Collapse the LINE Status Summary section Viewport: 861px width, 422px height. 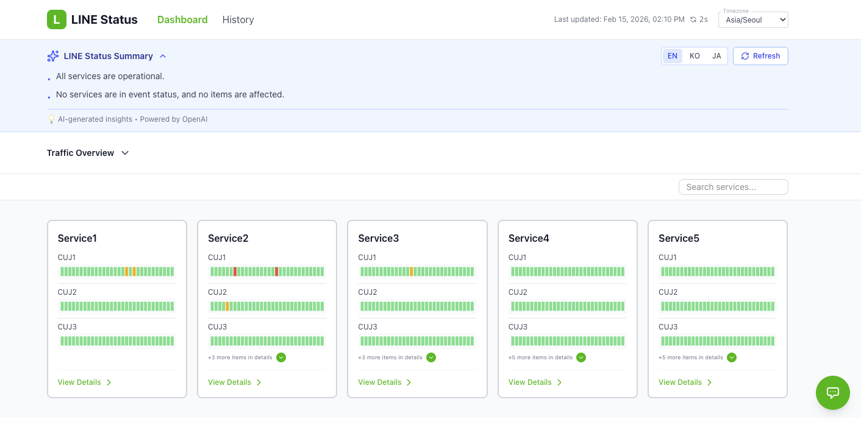click(163, 56)
